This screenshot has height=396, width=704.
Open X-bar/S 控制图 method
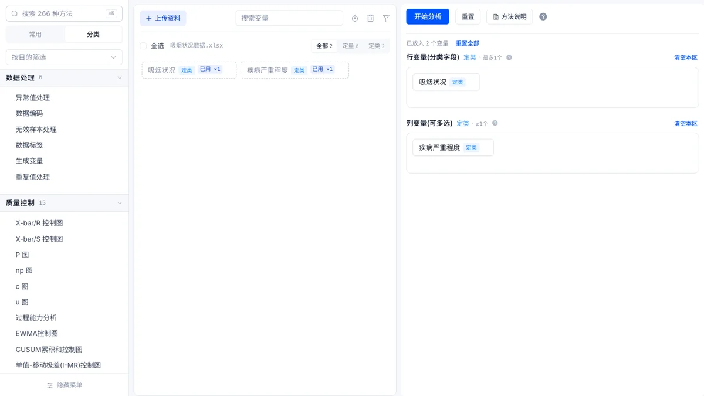click(39, 239)
